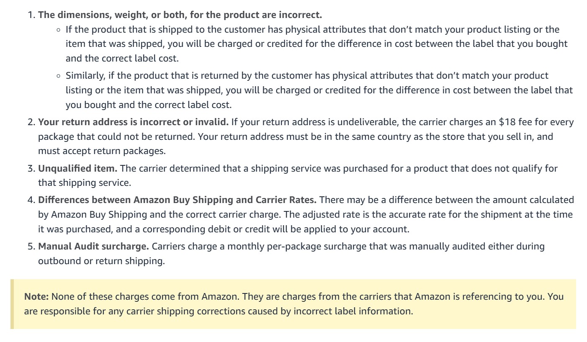The width and height of the screenshot is (587, 342).
Task: Click the sentence starting 'You are responsible for any carrier'
Action: click(294, 304)
